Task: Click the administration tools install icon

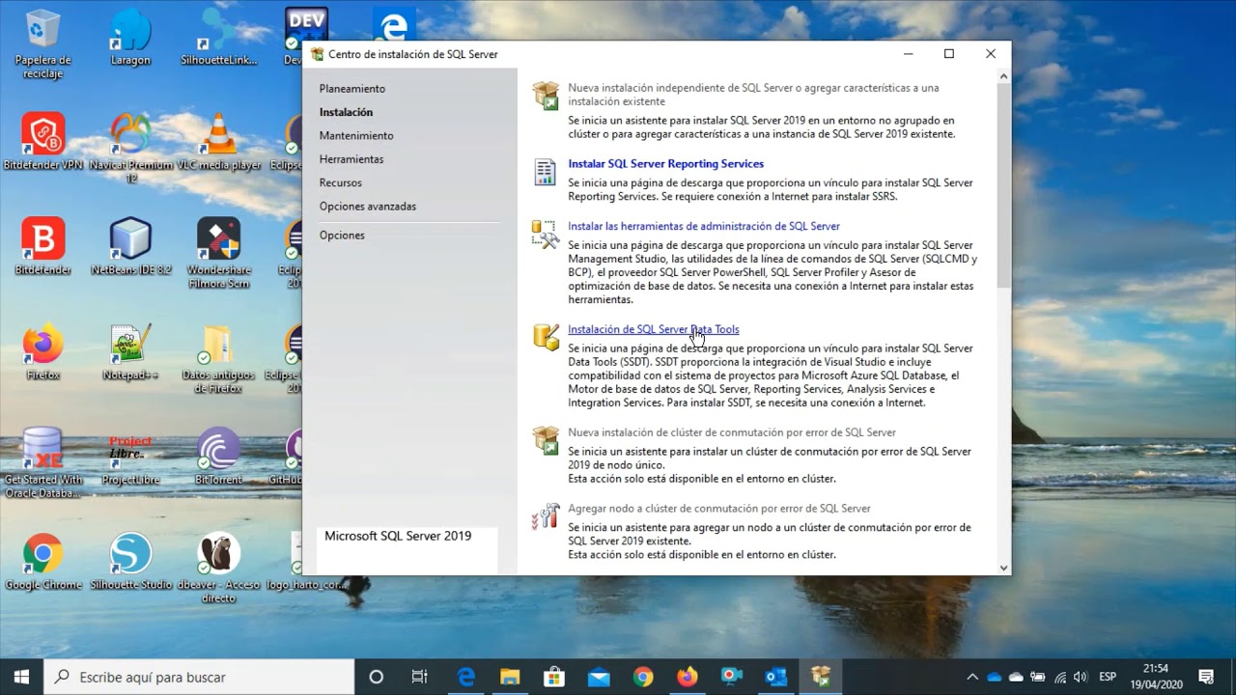Action: (x=546, y=235)
